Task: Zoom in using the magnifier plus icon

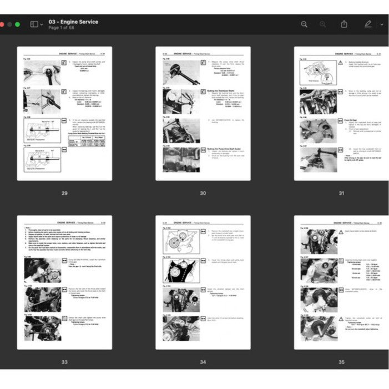Action: click(x=323, y=24)
